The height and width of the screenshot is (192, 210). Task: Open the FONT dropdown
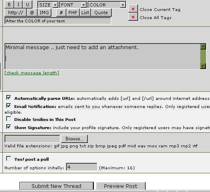coord(73,5)
